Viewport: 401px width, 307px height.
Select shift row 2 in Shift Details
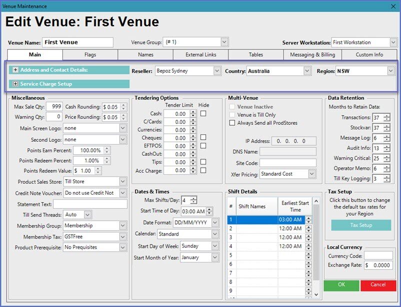coord(257,229)
